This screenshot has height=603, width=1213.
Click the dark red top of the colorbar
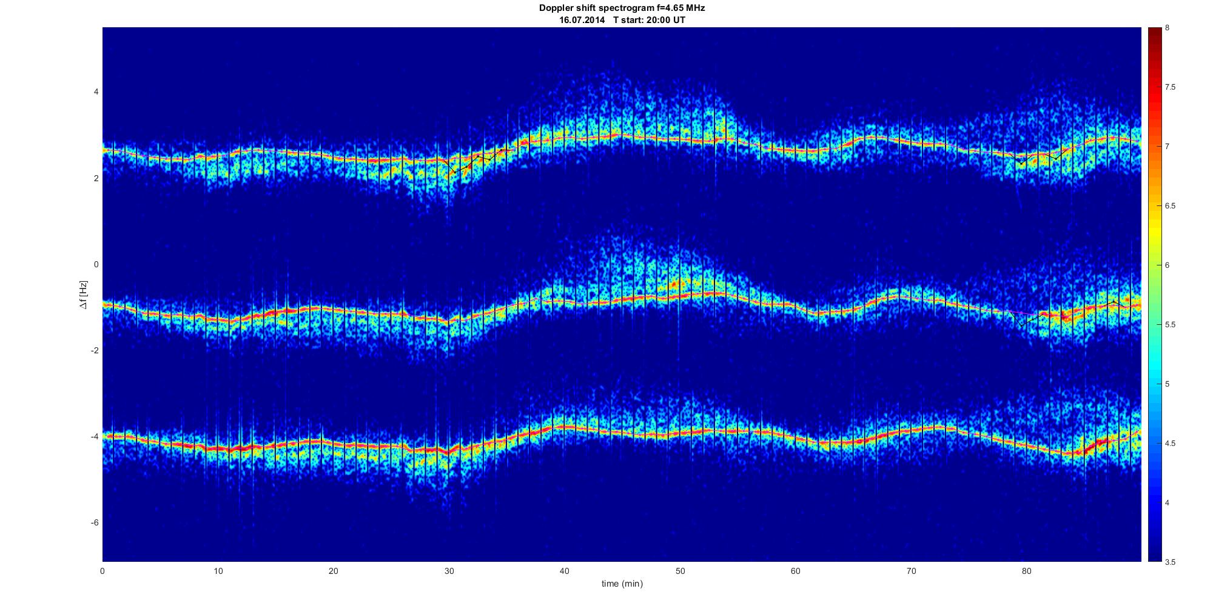point(1155,36)
